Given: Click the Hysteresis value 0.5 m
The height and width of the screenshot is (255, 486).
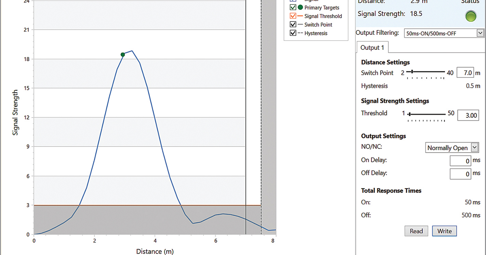Looking at the screenshot, I should [x=472, y=86].
